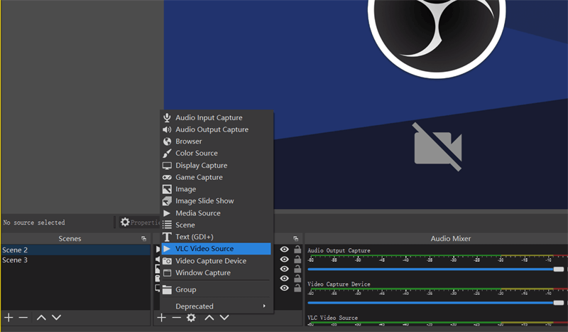Click the Browser globe icon
The height and width of the screenshot is (332, 568).
[167, 141]
